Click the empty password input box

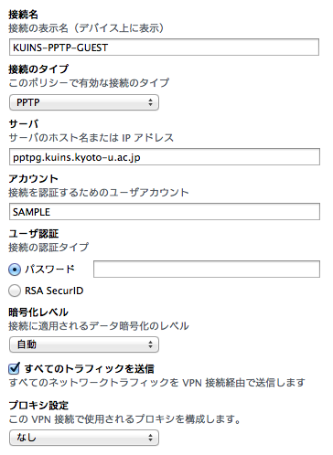[207, 269]
